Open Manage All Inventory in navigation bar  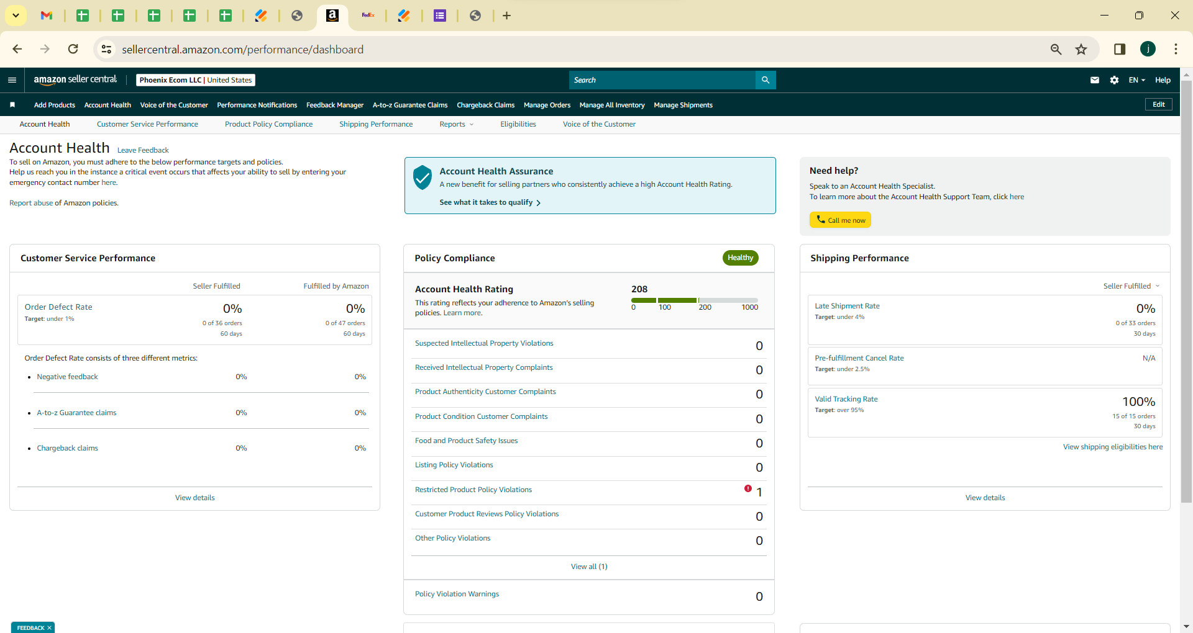pyautogui.click(x=612, y=105)
